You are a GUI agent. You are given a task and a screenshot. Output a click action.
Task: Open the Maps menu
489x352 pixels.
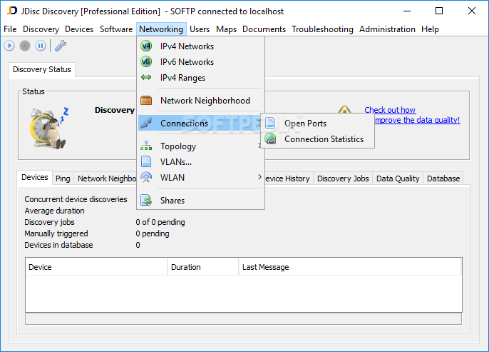click(226, 29)
